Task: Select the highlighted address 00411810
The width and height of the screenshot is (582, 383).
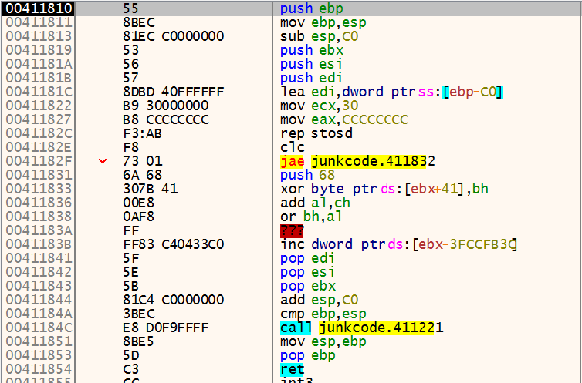Action: point(39,8)
